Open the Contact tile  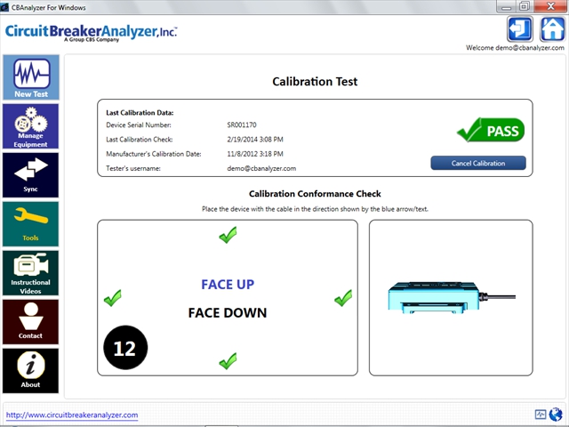(x=31, y=322)
